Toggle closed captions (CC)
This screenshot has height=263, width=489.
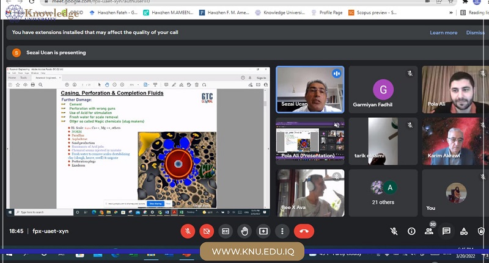tap(226, 231)
